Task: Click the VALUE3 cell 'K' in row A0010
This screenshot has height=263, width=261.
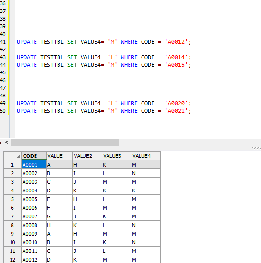Action: [117, 242]
